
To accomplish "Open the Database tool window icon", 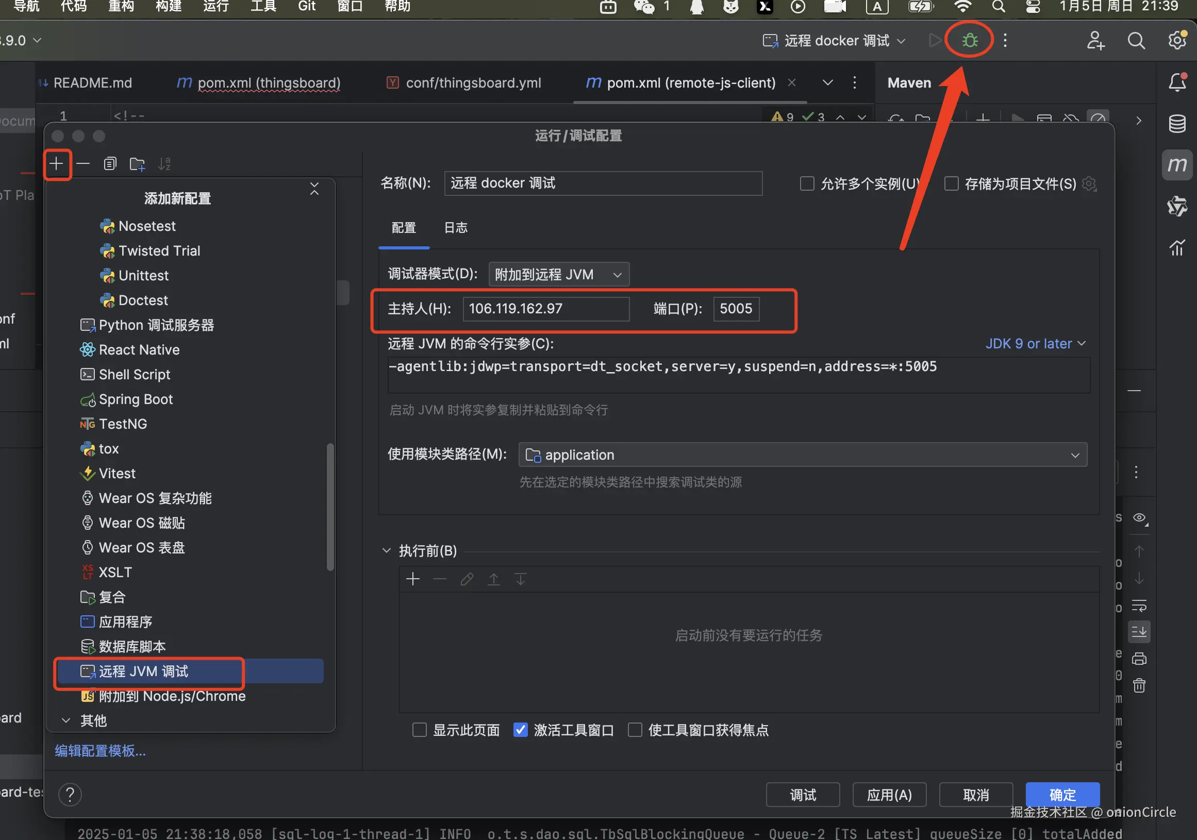I will (x=1177, y=124).
